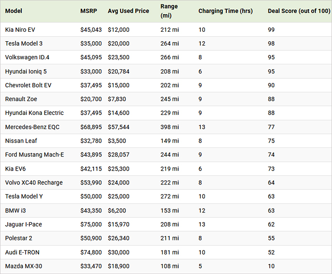Select the Chevrolet Bolt EV cell

pos(28,85)
